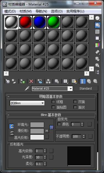Image resolution: width=104 pixels, height=173 pixels.
Task: Toggle the 自发光 颜色 checkbox
Action: (59, 124)
